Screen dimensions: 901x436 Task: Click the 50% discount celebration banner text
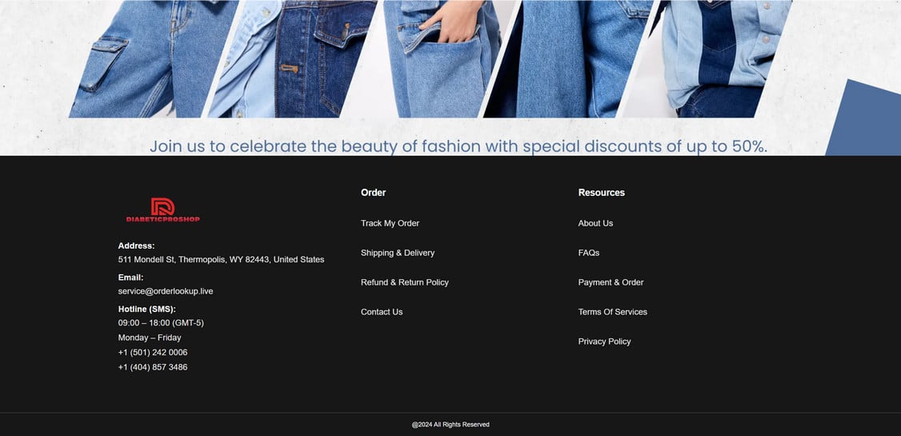(458, 146)
